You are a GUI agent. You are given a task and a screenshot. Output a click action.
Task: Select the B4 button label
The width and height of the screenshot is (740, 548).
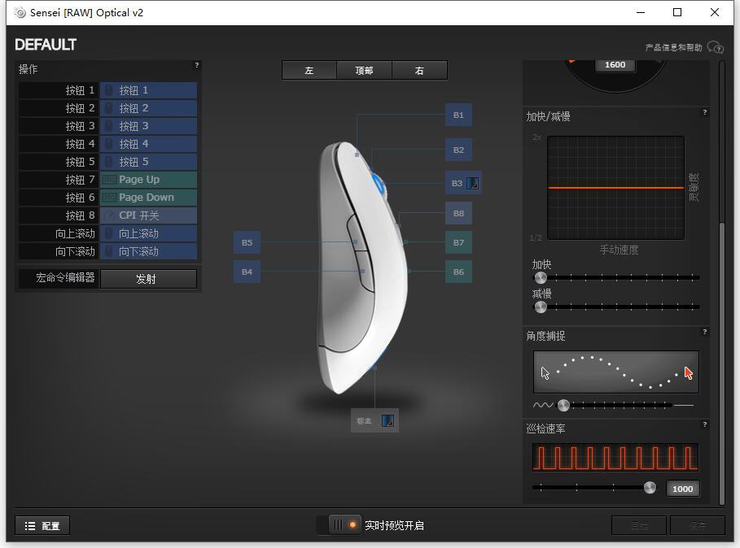tap(247, 272)
